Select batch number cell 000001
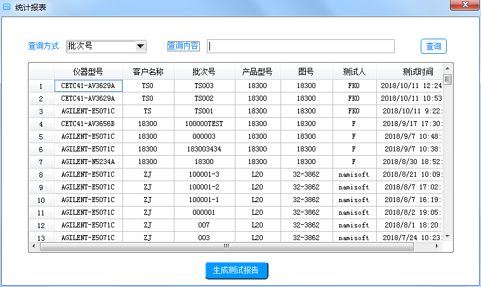This screenshot has height=287, width=481. point(204,212)
